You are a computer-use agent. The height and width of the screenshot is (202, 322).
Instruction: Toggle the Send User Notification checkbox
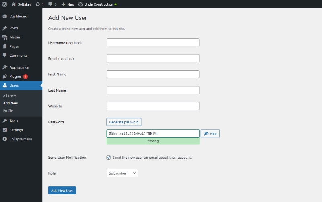click(x=109, y=158)
